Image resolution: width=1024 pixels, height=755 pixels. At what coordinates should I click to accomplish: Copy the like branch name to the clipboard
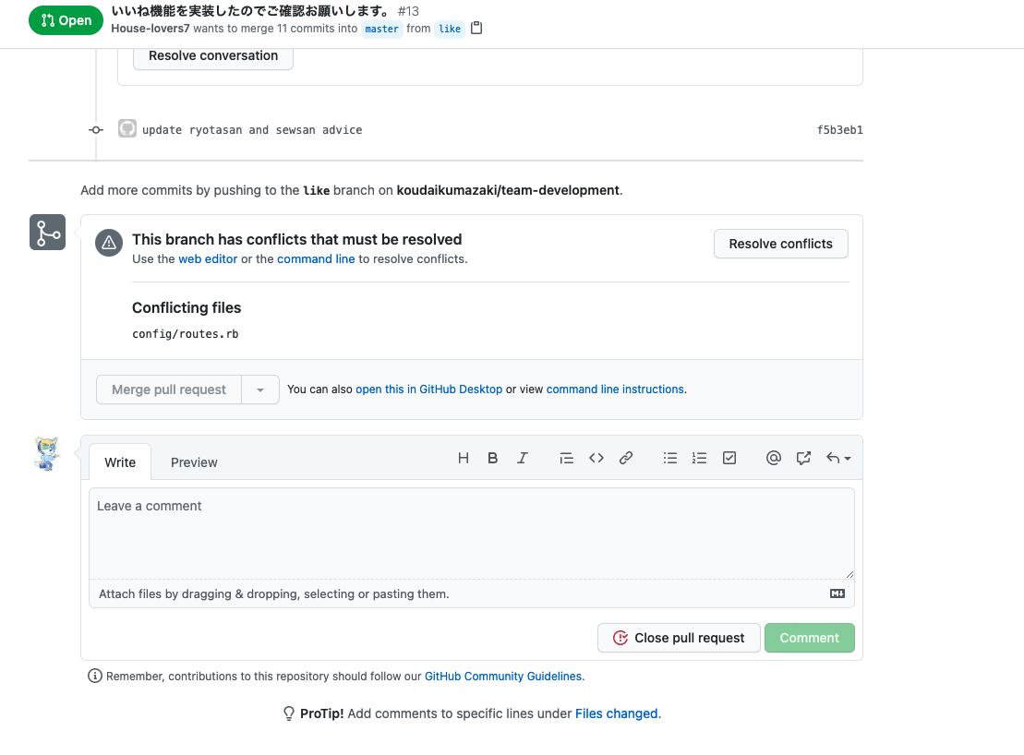[476, 28]
